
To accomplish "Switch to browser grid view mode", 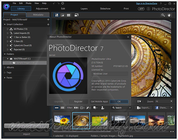I will pos(69,15).
